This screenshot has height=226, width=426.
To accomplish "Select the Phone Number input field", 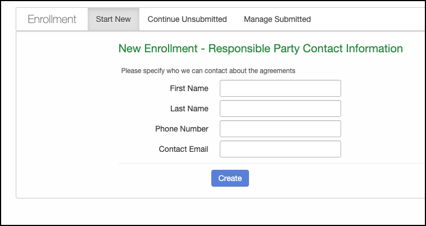I will [280, 129].
